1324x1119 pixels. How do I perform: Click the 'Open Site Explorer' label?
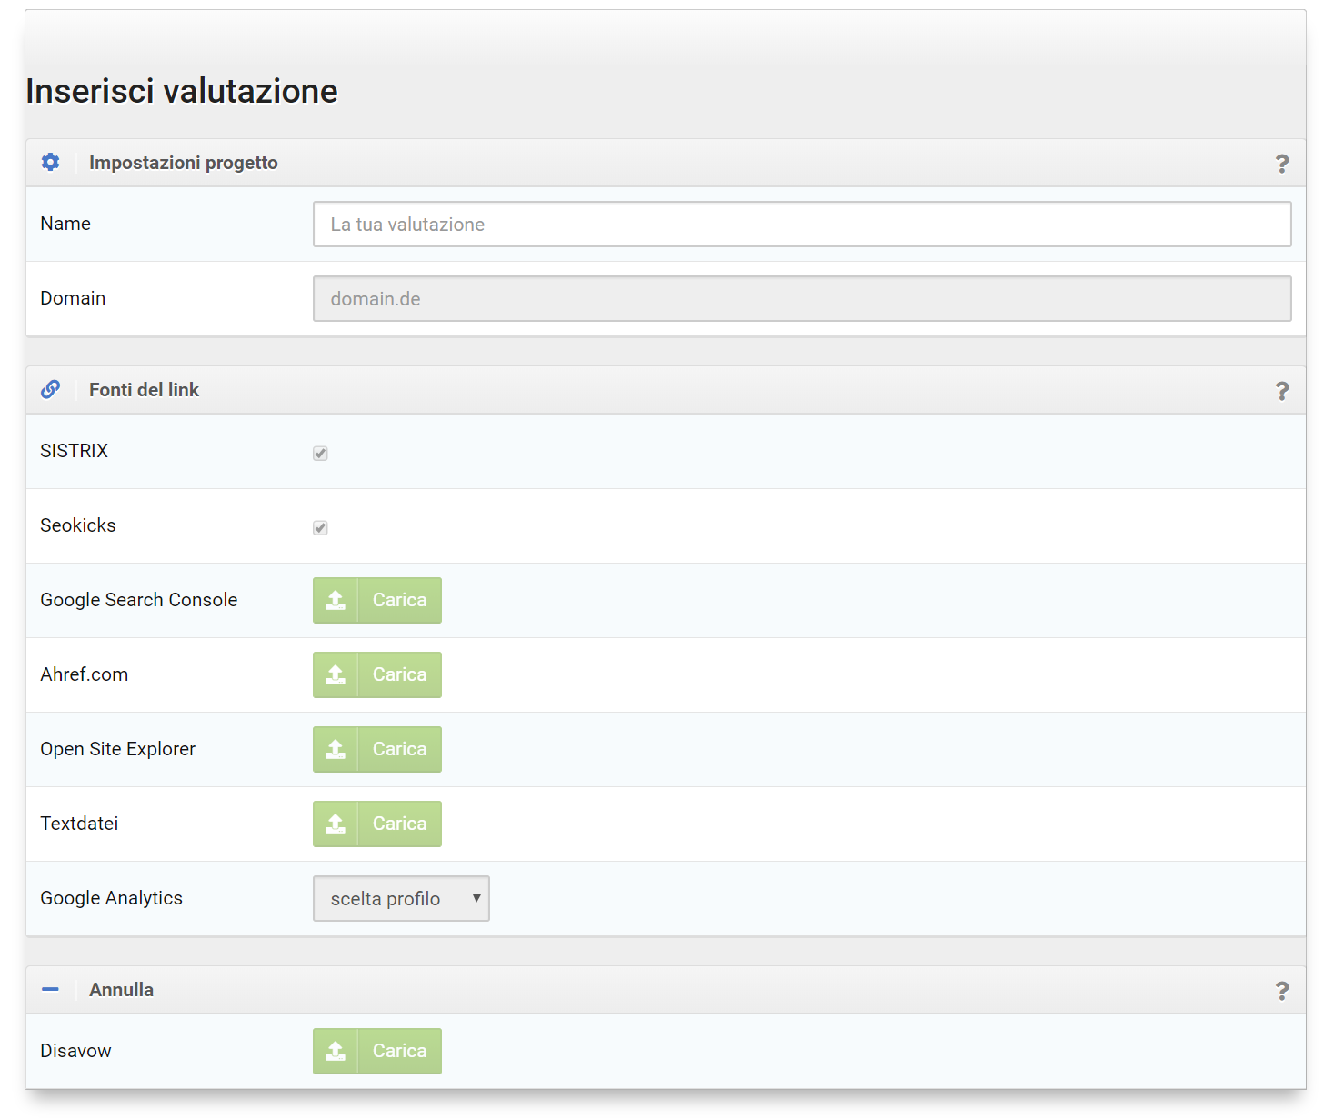(x=118, y=749)
